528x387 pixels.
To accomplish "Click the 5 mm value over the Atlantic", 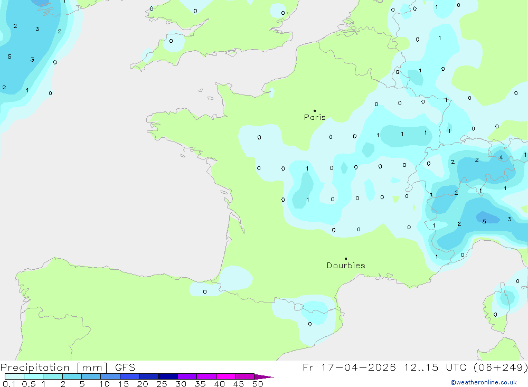I will pyautogui.click(x=10, y=56).
